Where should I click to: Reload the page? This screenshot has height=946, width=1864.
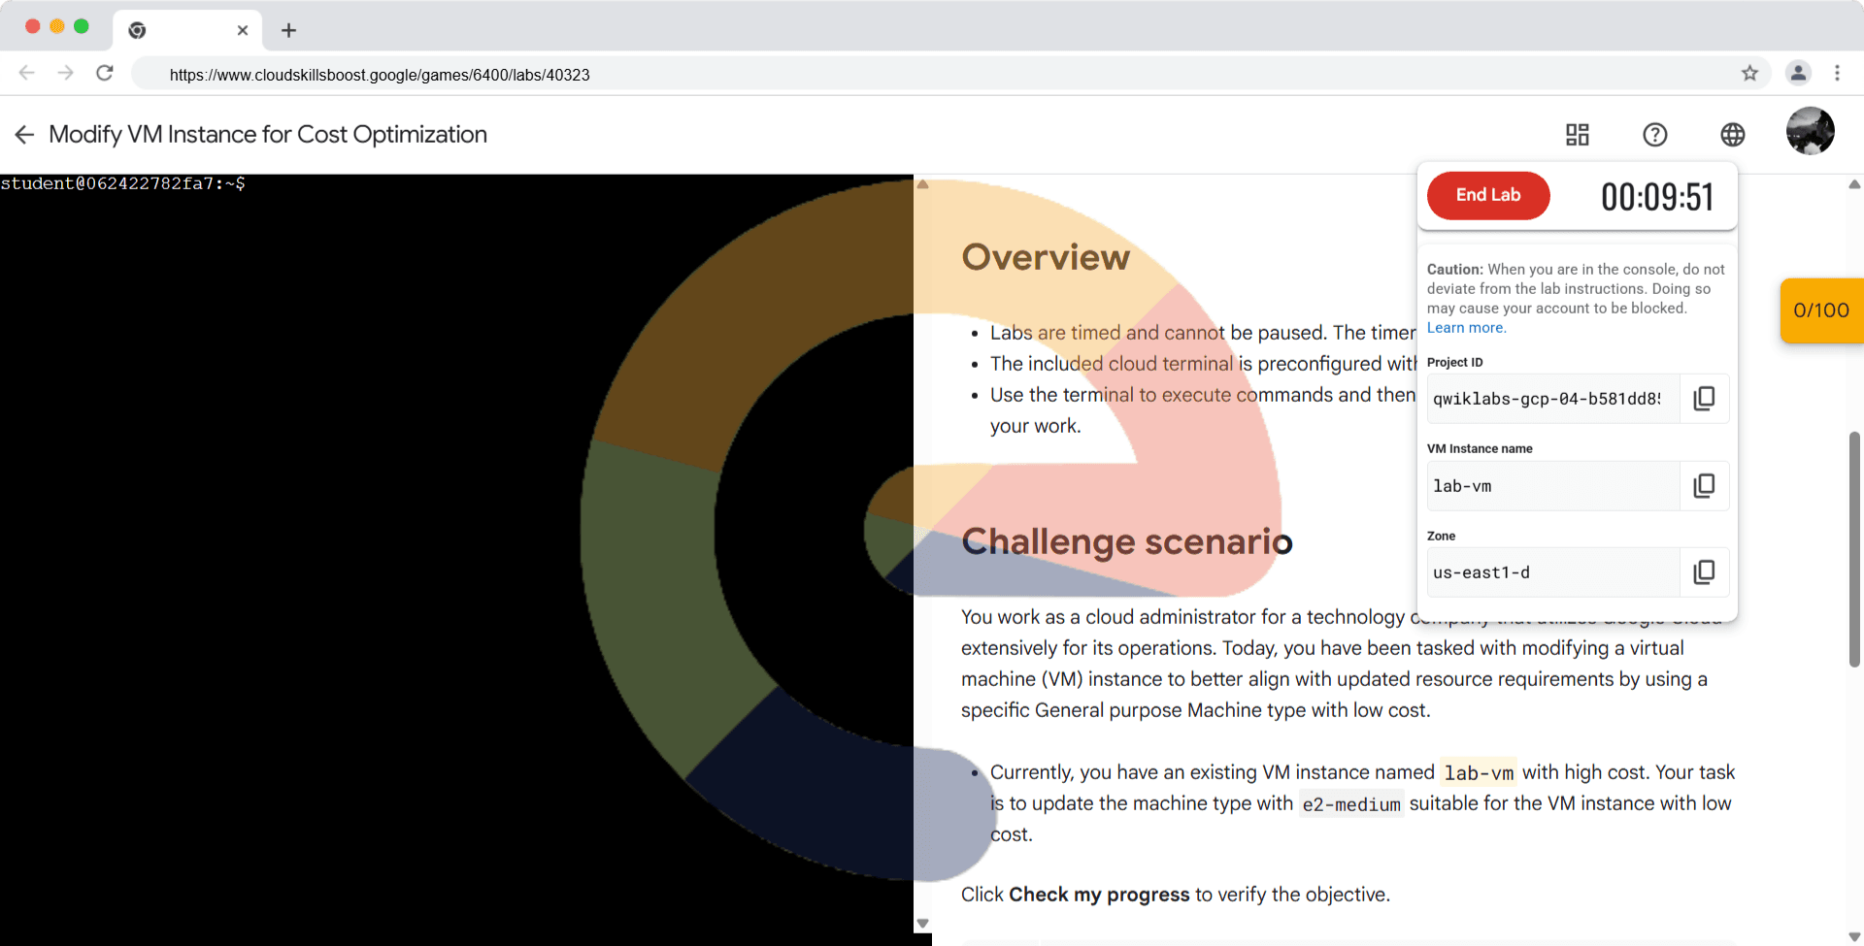pyautogui.click(x=105, y=73)
